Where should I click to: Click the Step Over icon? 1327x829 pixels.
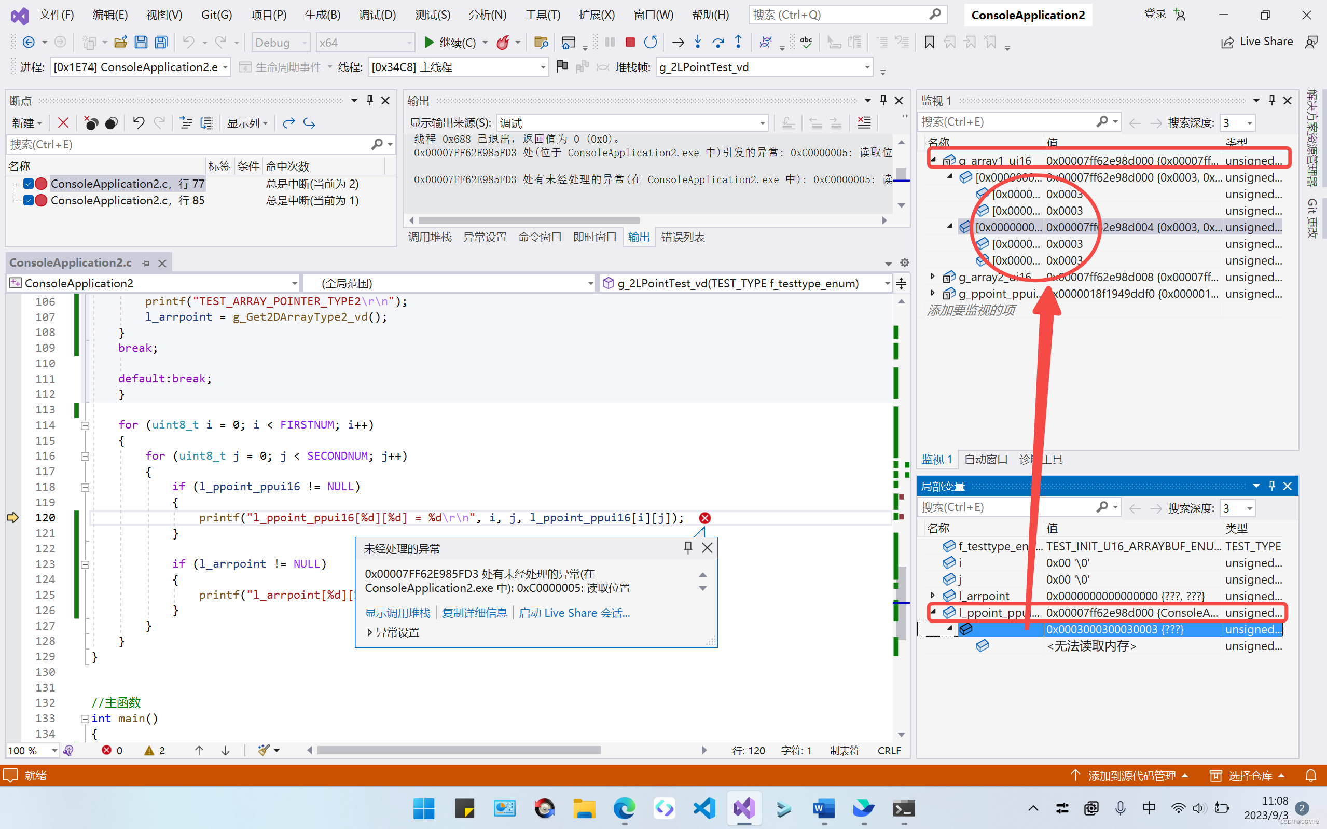click(718, 42)
